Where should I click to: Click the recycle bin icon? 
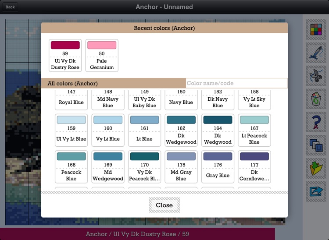[x=315, y=99]
